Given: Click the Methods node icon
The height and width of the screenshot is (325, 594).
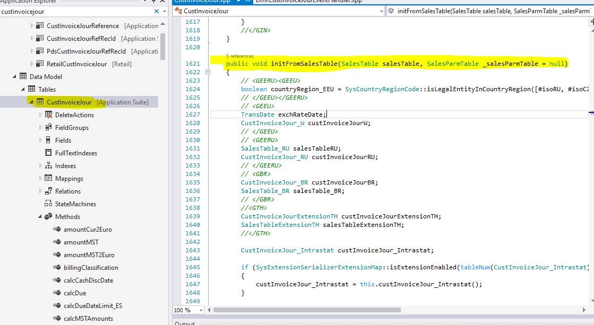Looking at the screenshot, I should 48,216.
